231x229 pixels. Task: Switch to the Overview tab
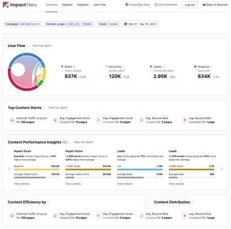click(x=51, y=5)
